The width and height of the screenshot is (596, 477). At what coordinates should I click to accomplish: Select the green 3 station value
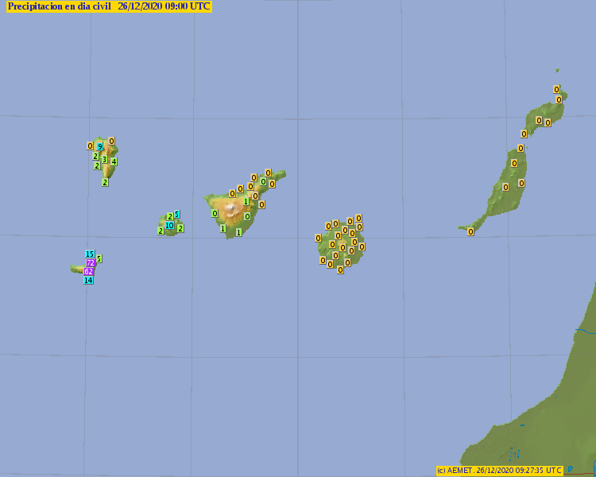[x=105, y=159]
